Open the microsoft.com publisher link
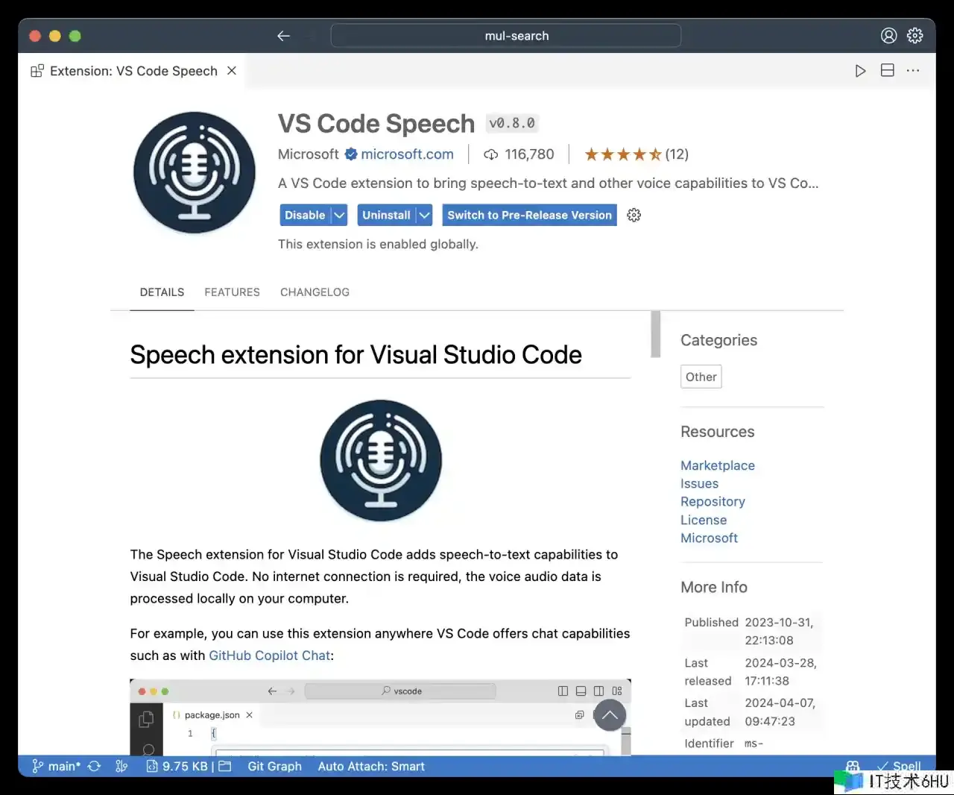This screenshot has width=954, height=795. (407, 154)
